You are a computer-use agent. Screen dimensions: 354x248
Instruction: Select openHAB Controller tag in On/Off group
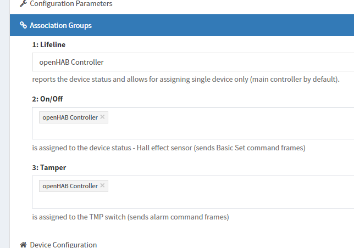(70, 117)
